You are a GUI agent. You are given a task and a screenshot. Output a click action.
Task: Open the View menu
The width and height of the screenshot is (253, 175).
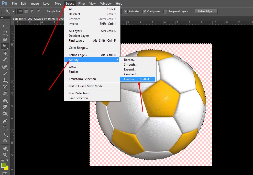click(x=92, y=3)
